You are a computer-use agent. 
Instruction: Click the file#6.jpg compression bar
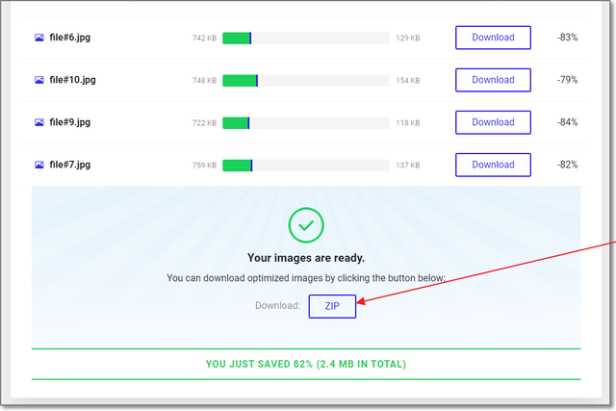tap(305, 39)
